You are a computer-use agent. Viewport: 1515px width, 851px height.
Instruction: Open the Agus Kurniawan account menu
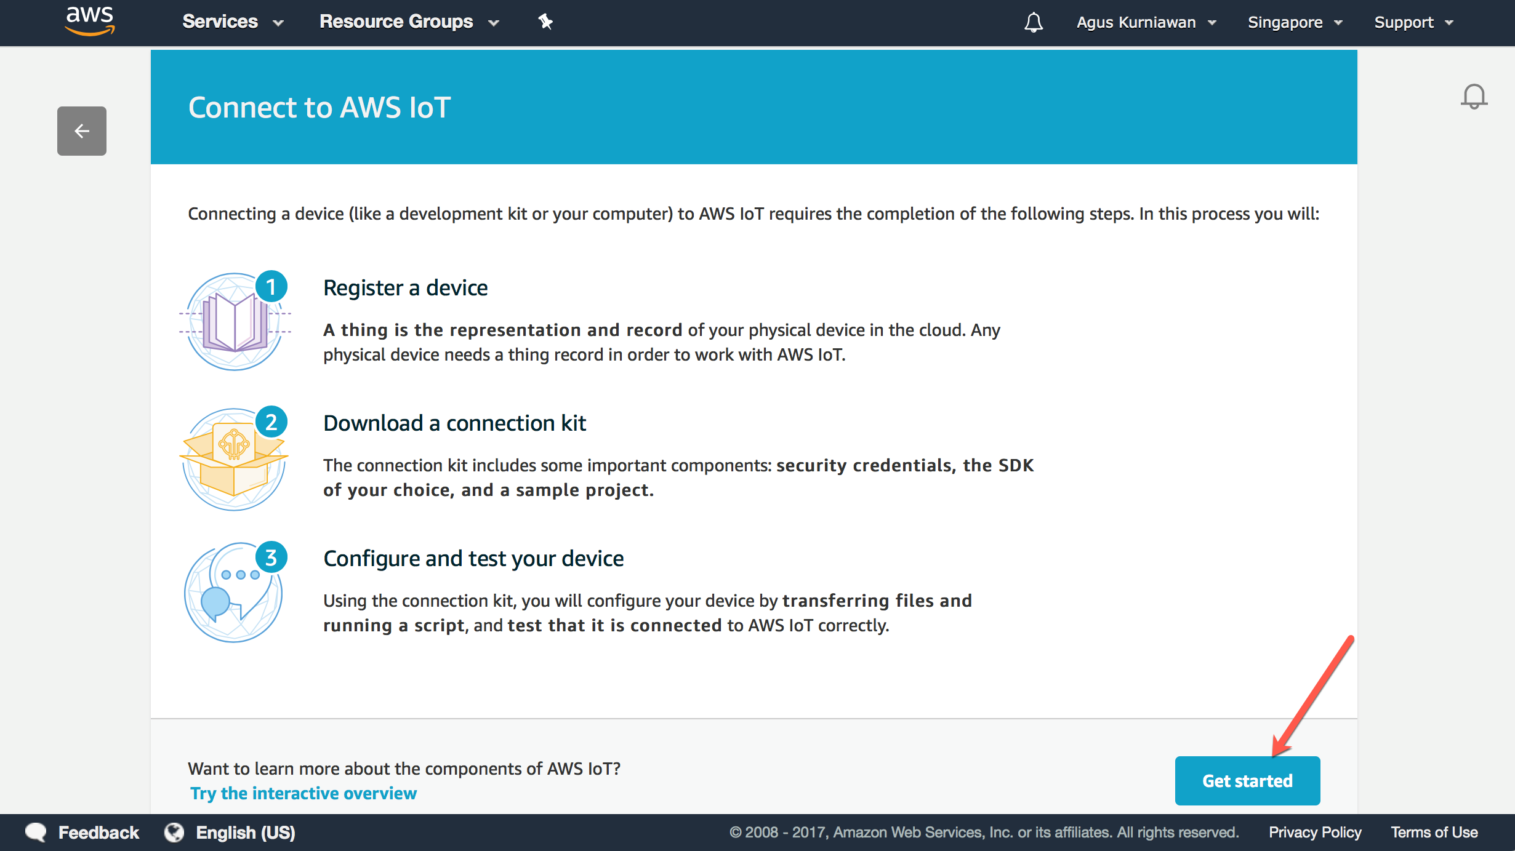coord(1146,22)
